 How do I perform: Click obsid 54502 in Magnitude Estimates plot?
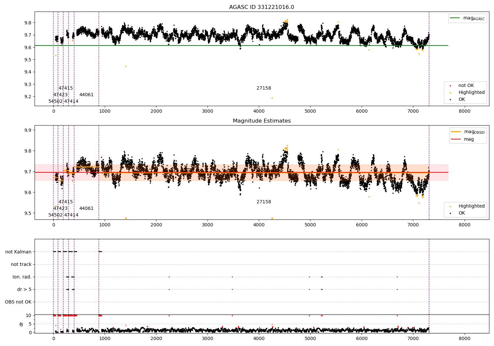click(x=55, y=215)
